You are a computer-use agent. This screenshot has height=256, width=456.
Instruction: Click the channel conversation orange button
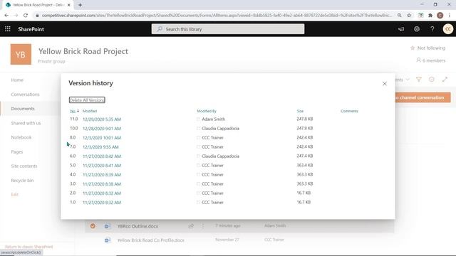pos(423,97)
